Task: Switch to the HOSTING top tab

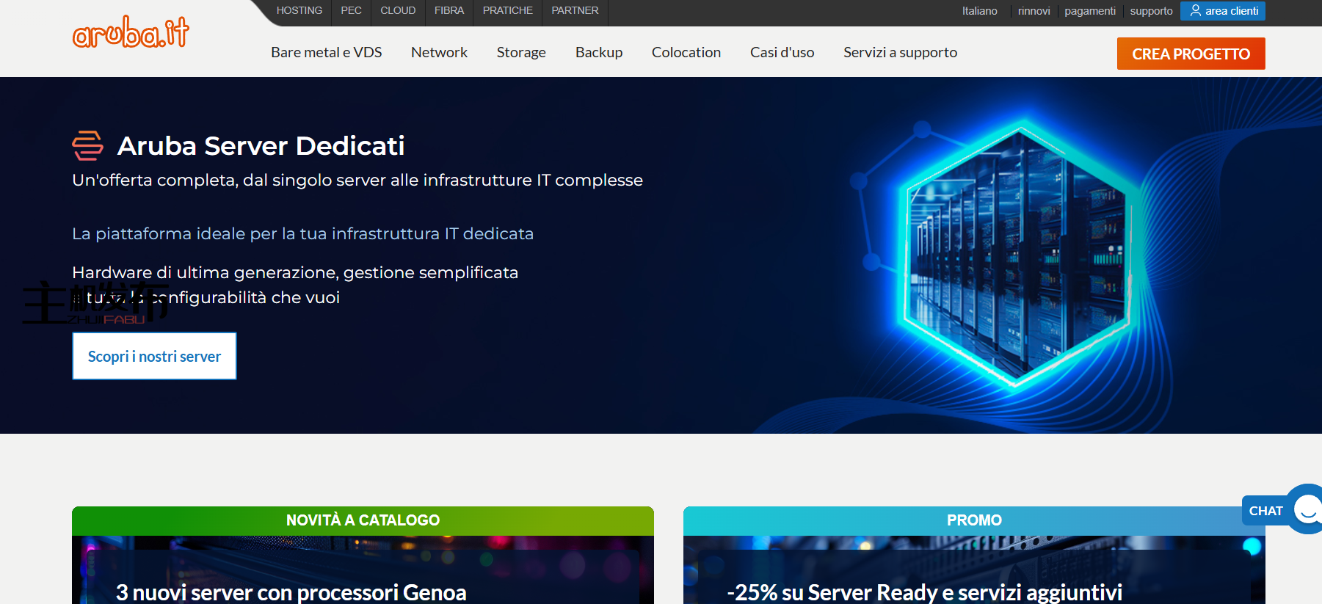Action: 299,10
